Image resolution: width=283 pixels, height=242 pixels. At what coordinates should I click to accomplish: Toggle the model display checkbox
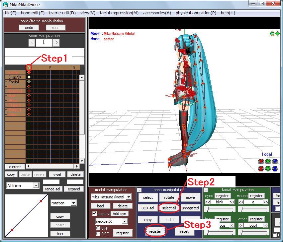94,214
